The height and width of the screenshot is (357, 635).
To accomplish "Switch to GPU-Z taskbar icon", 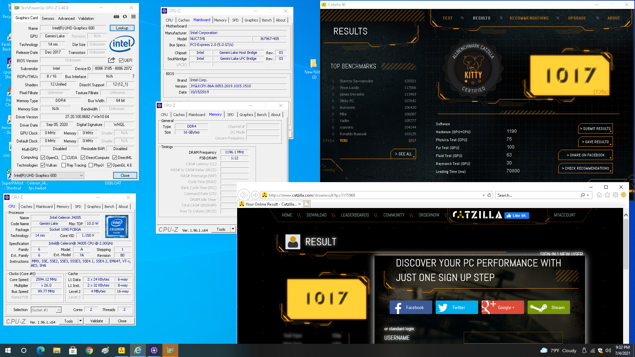I will pyautogui.click(x=170, y=350).
